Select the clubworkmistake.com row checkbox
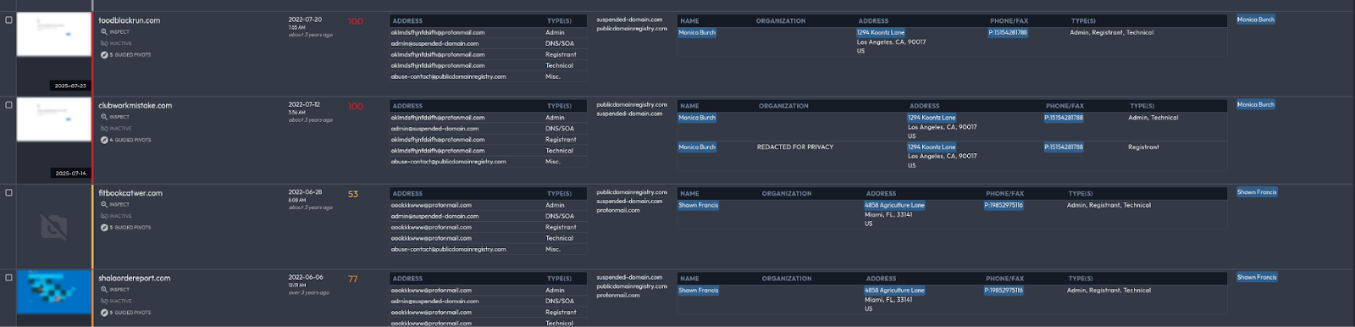 [x=8, y=105]
